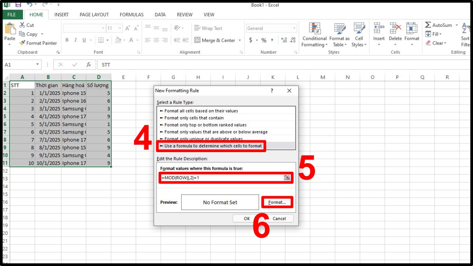Toggle Italic formatting
The width and height of the screenshot is (473, 266).
[76, 40]
